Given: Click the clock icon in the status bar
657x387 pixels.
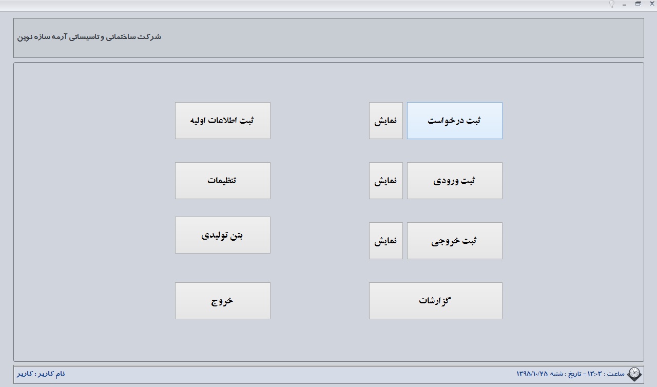Looking at the screenshot, I should [634, 374].
